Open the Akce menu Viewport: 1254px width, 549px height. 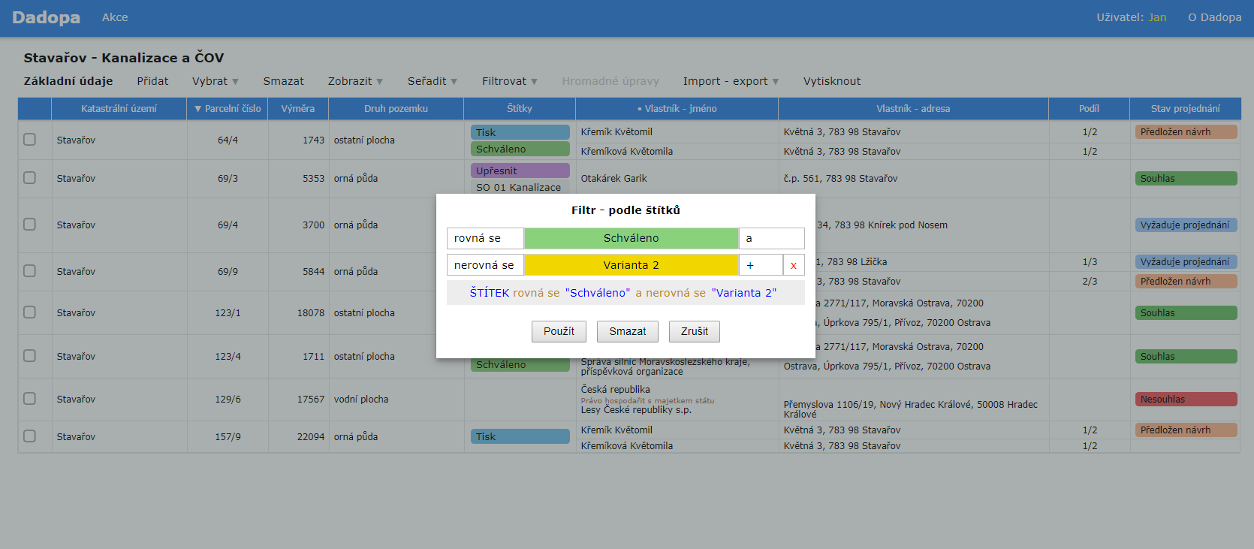pyautogui.click(x=115, y=17)
